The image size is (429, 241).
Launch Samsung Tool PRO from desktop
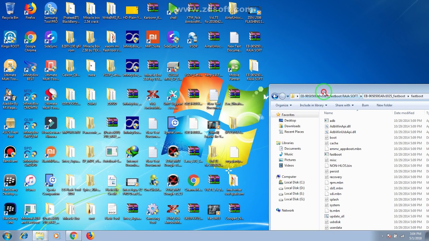coord(51,13)
